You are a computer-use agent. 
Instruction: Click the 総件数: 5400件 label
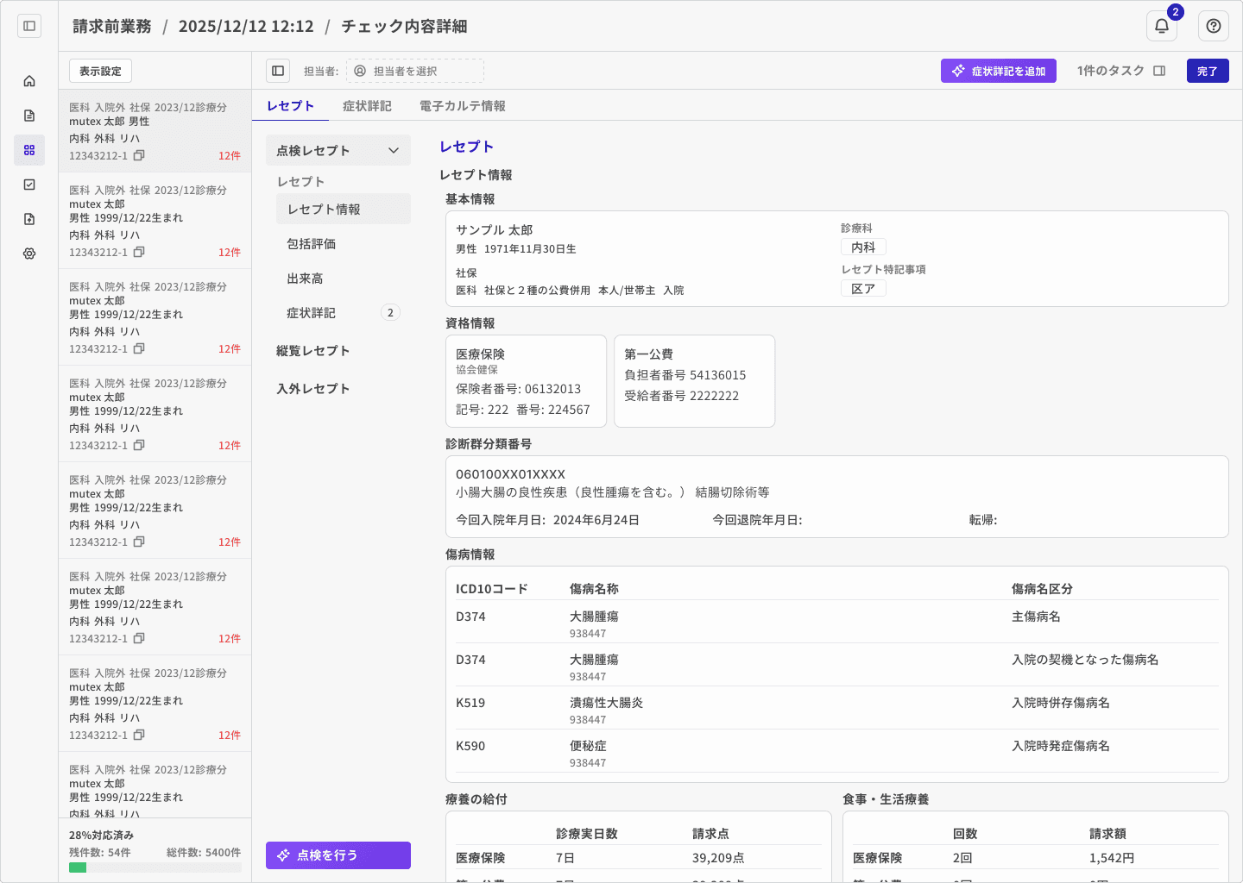click(204, 852)
